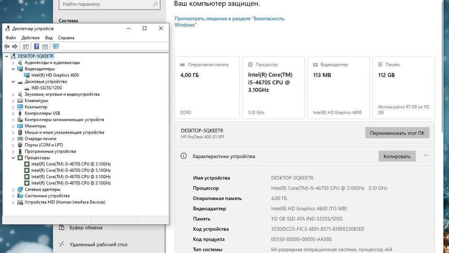This screenshot has width=449, height=253.
Task: Collapse the DESKTOP-5QKEETR root node
Action: [7, 56]
